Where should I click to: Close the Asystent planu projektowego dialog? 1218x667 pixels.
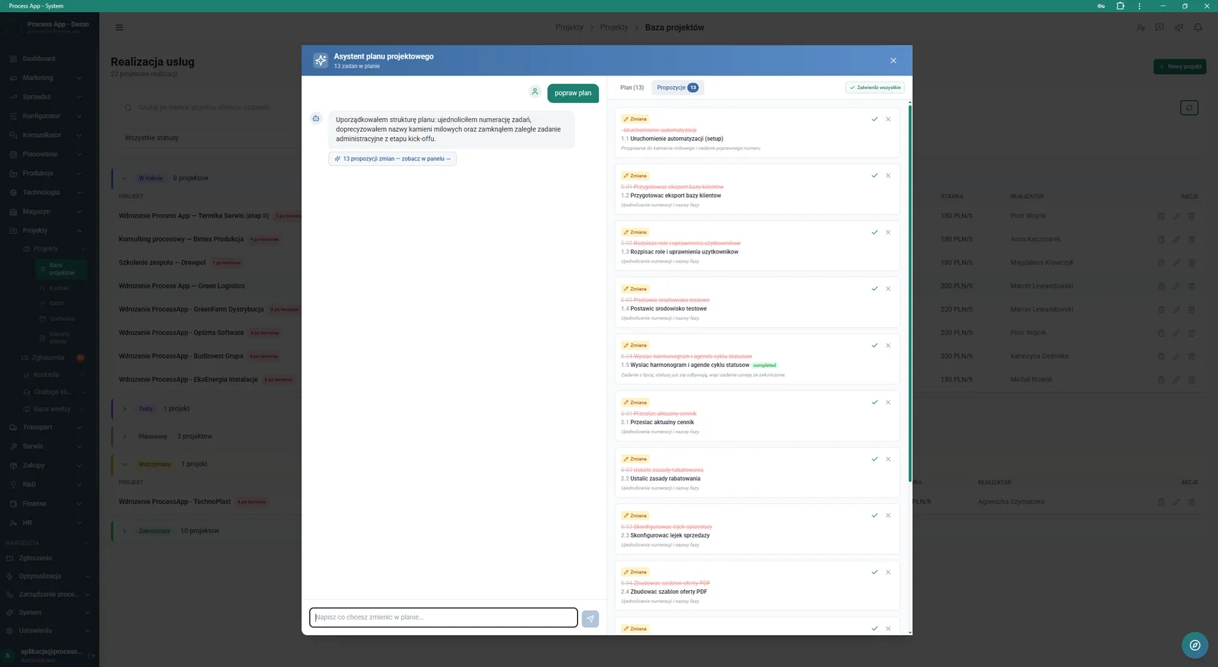pyautogui.click(x=893, y=61)
